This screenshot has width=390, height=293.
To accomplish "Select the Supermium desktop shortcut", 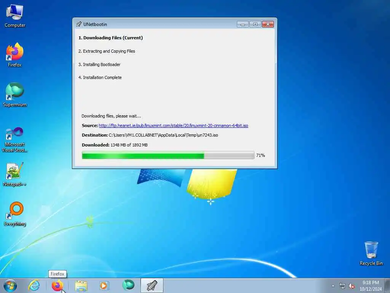I will pyautogui.click(x=15, y=95).
